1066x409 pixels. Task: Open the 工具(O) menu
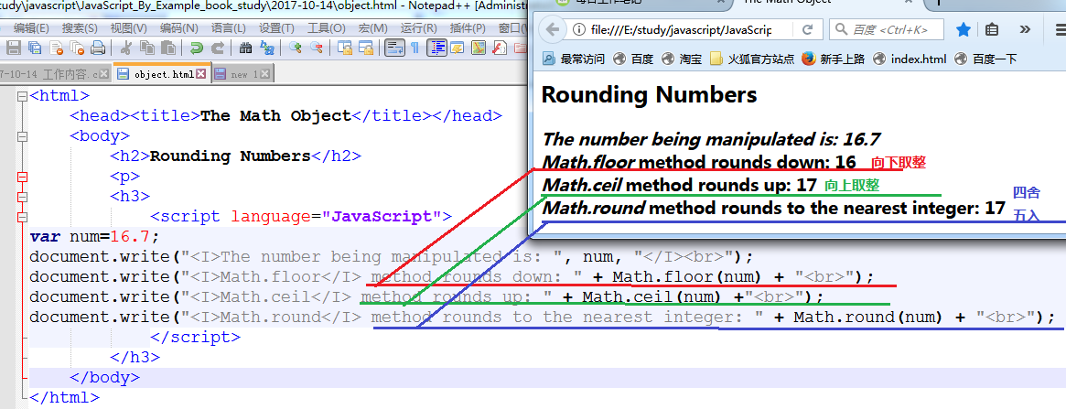327,27
